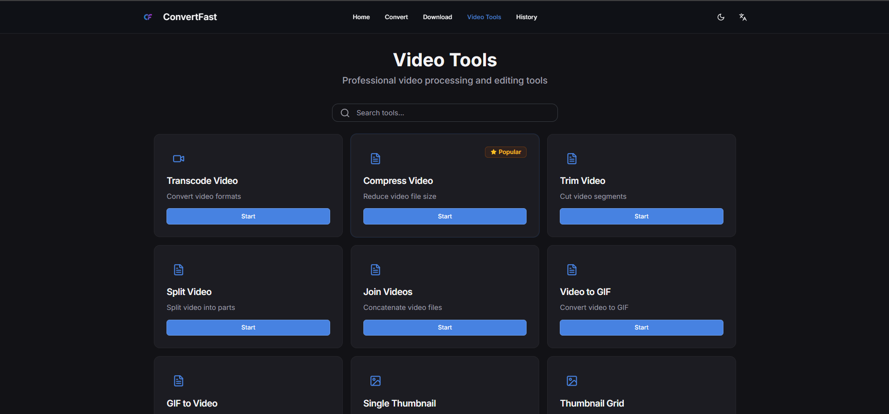The image size is (889, 414).
Task: Click the Popular star badge
Action: (506, 152)
